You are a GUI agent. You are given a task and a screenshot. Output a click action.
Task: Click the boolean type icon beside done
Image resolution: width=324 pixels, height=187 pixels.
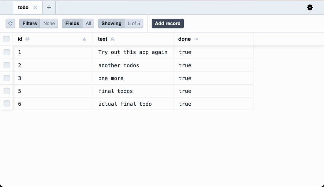pyautogui.click(x=196, y=39)
